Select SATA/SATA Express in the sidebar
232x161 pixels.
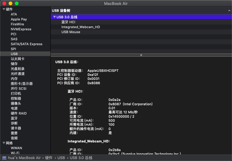27,44
